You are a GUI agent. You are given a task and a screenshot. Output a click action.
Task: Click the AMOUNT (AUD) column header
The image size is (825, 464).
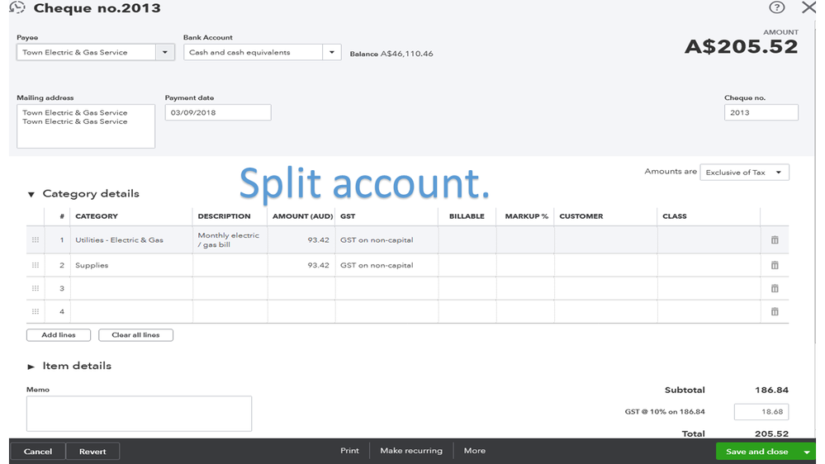click(x=302, y=216)
